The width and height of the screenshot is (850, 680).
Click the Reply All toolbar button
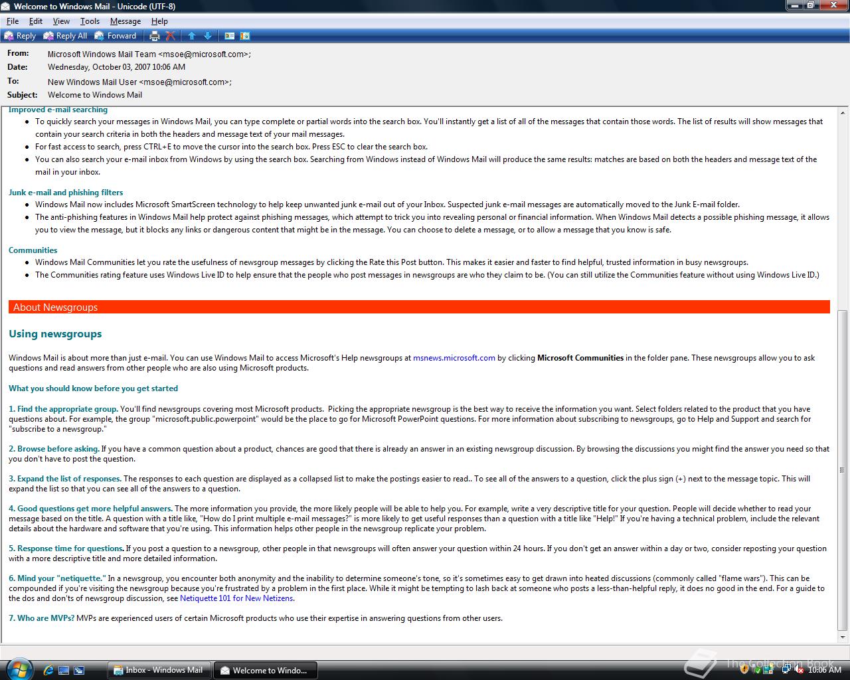pos(65,36)
